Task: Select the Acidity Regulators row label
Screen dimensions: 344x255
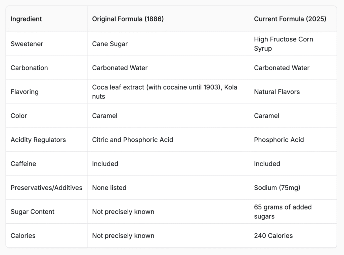Action: [38, 140]
